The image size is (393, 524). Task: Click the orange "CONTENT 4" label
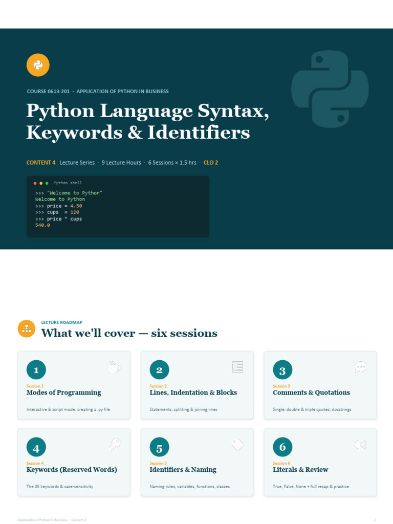[41, 162]
